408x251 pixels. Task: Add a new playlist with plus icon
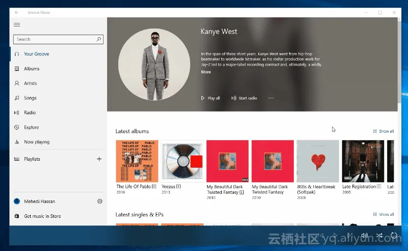[x=99, y=159]
